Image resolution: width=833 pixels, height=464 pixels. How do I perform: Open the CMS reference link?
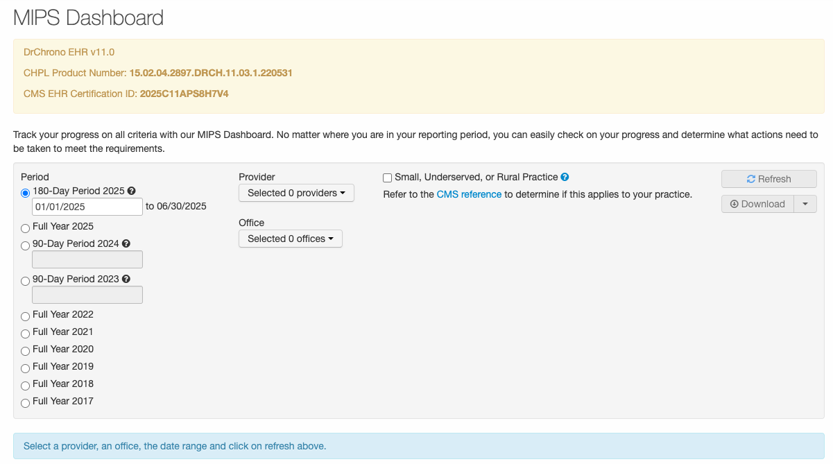point(469,194)
